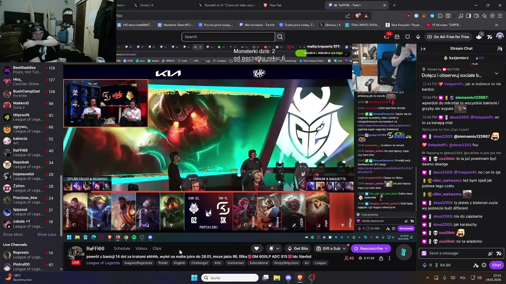Click the Brave Shields lion icon

pyautogui.click(x=357, y=16)
